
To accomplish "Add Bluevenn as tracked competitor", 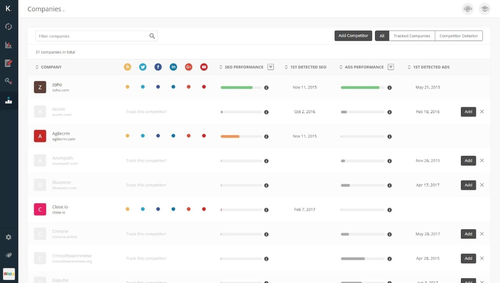I will pos(468,185).
